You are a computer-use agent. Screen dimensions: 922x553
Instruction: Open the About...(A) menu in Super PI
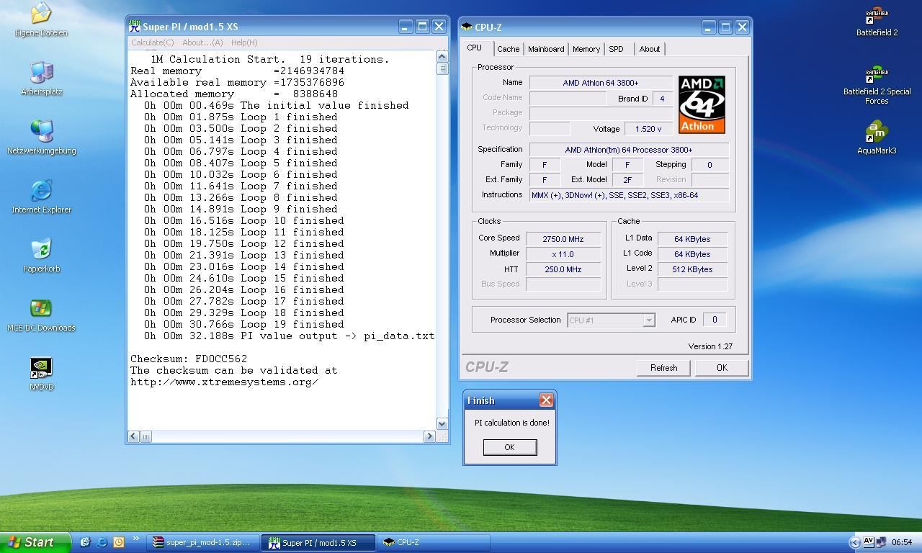(202, 42)
